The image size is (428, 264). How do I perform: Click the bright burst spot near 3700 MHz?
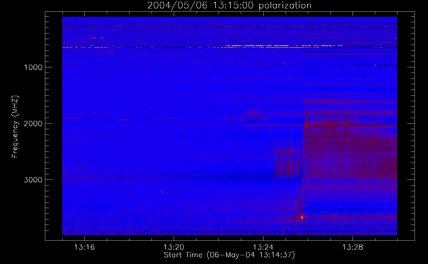click(x=302, y=217)
